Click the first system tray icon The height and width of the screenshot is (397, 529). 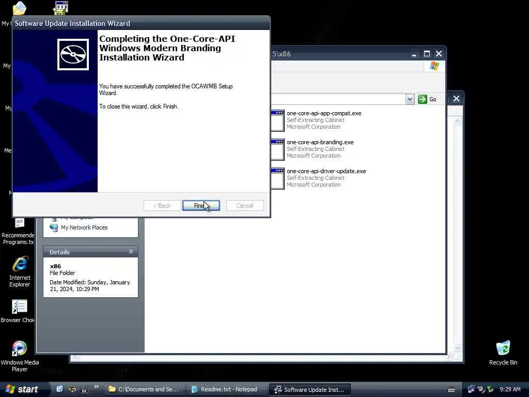(x=471, y=389)
